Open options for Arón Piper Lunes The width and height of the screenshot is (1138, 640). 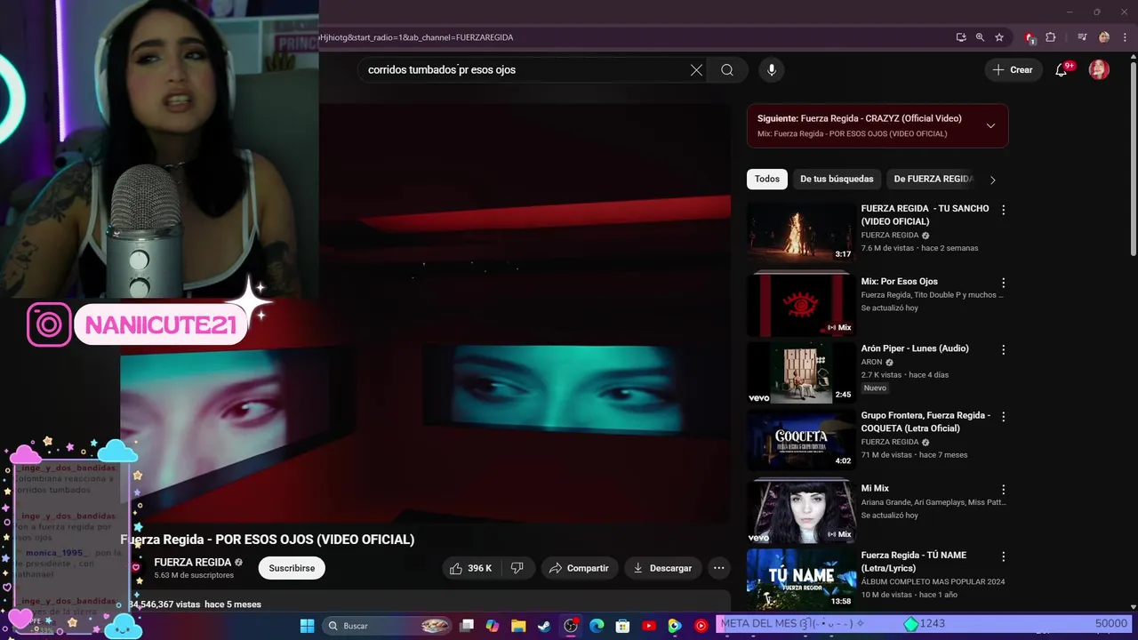pyautogui.click(x=1003, y=349)
